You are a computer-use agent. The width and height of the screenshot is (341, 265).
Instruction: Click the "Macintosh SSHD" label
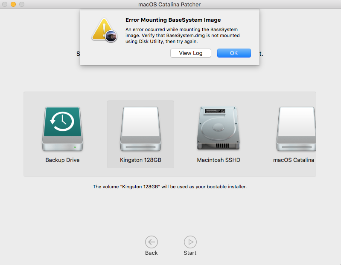point(219,160)
